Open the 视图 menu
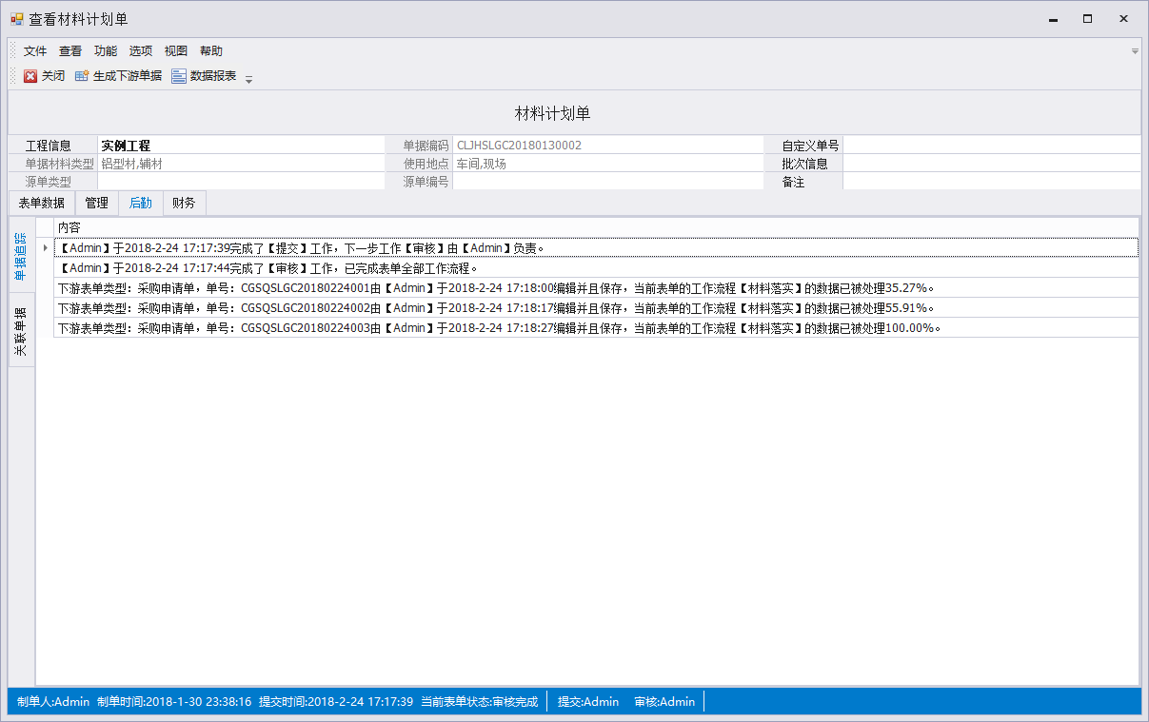The image size is (1149, 722). tap(176, 51)
